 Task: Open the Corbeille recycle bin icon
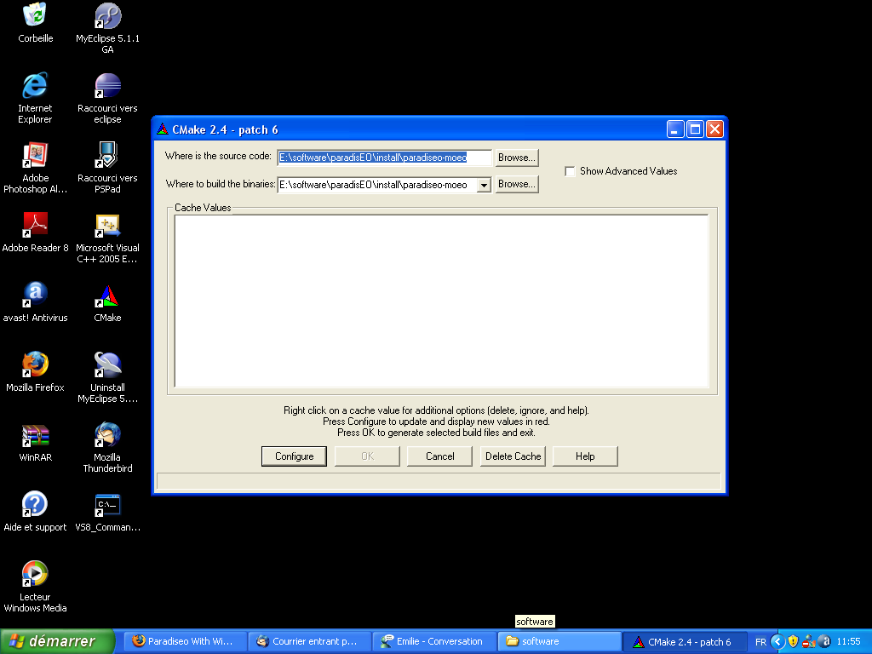click(x=35, y=16)
